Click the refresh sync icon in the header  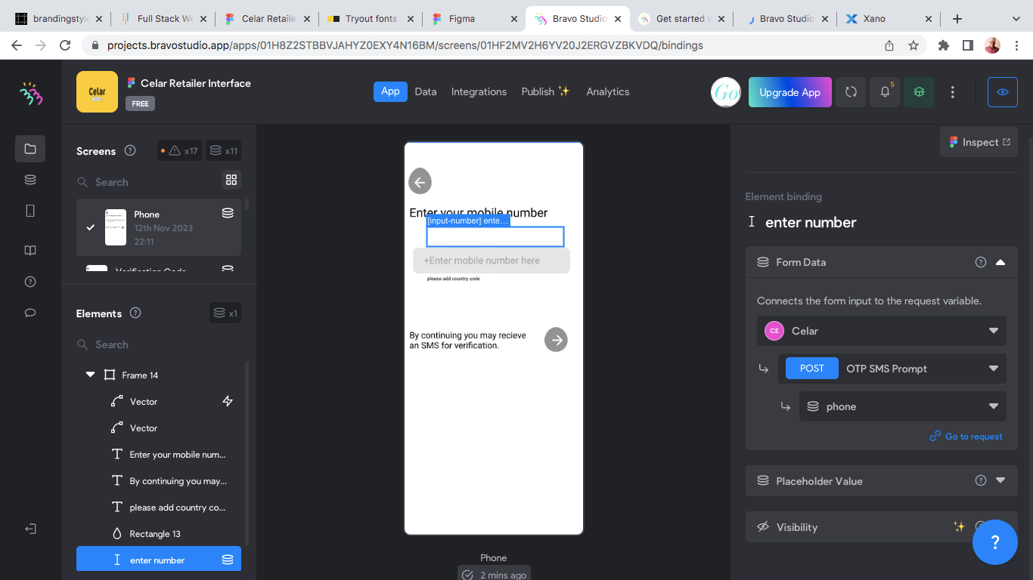(851, 92)
